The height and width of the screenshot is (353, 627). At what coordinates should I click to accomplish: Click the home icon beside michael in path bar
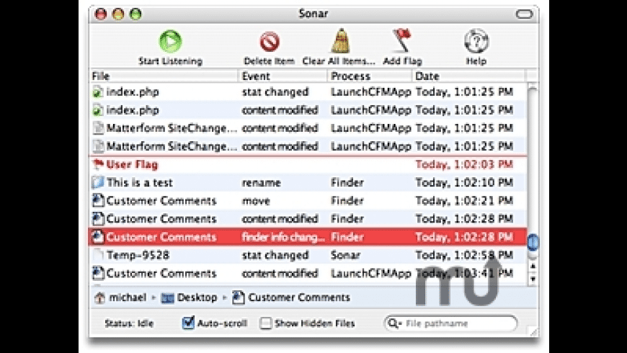coord(99,298)
